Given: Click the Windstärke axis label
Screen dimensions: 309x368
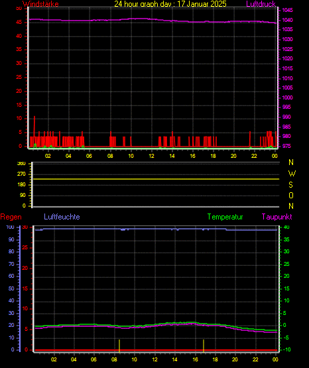Looking at the screenshot, I should 40,4.
